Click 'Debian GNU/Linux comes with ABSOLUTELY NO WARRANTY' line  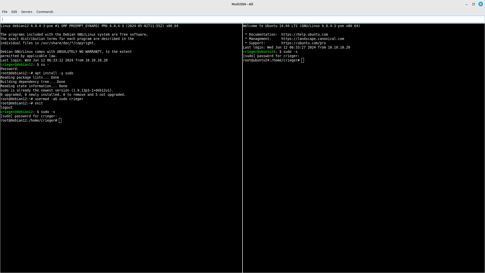point(66,52)
